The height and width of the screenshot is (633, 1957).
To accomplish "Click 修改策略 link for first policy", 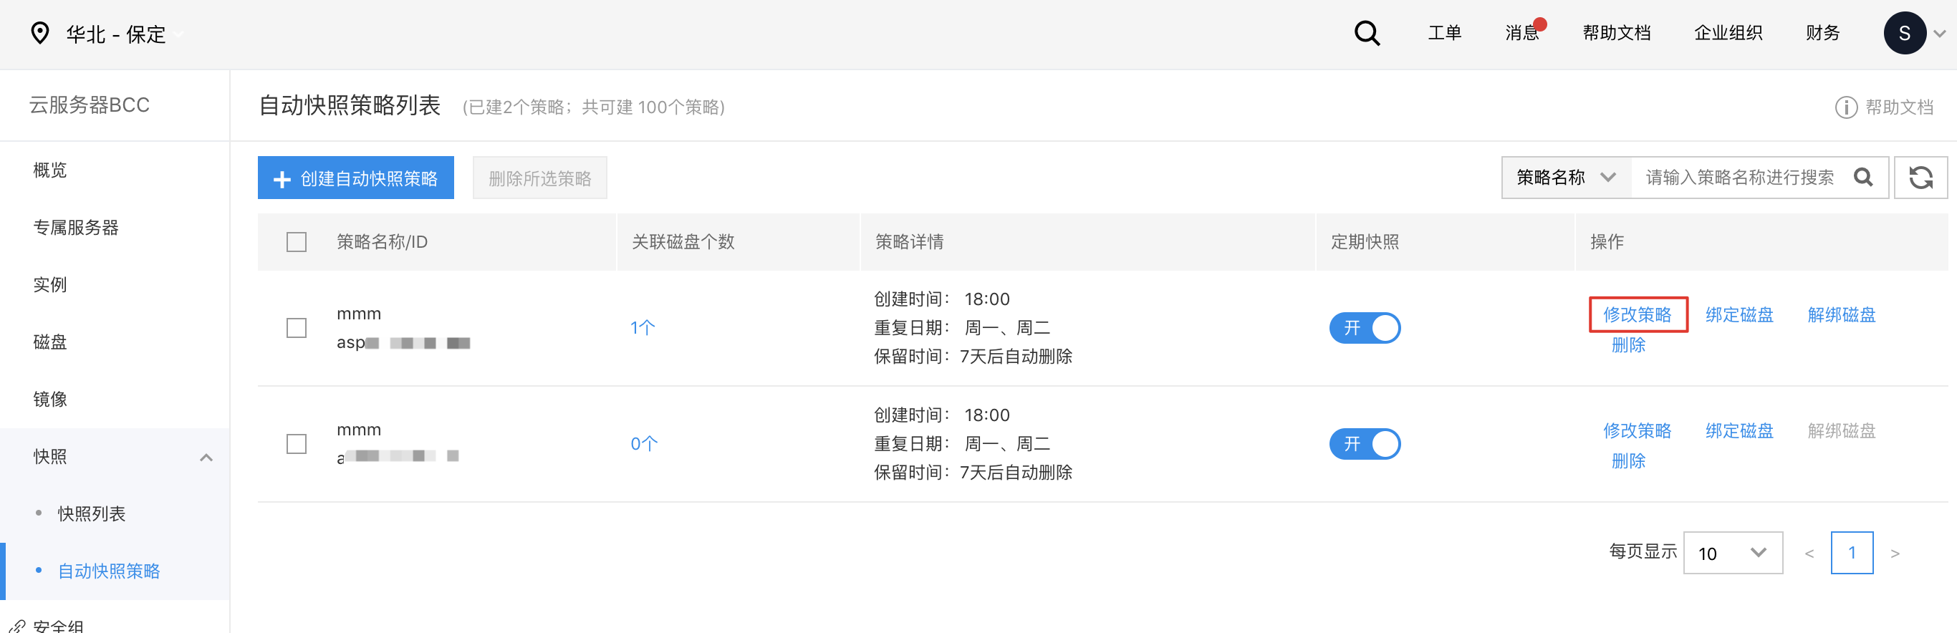I will [1638, 315].
